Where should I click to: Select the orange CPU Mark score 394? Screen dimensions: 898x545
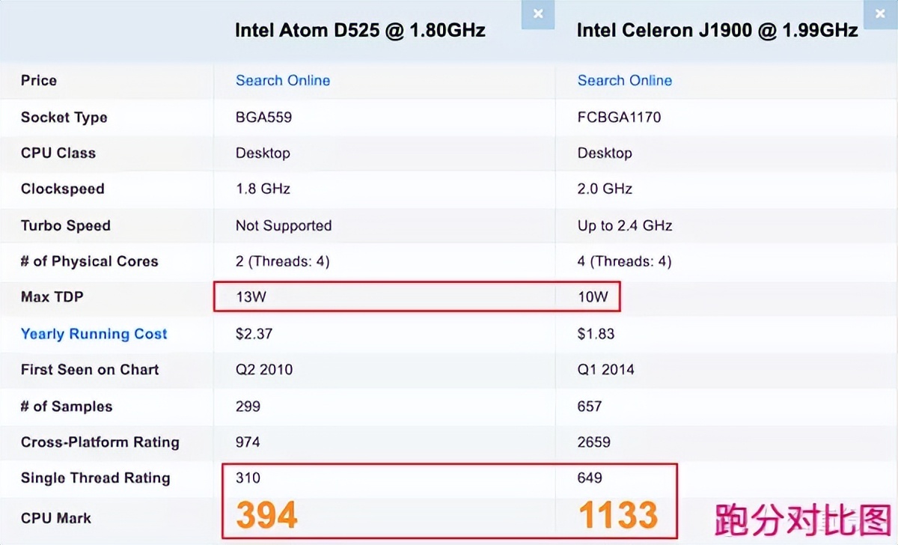pos(267,515)
